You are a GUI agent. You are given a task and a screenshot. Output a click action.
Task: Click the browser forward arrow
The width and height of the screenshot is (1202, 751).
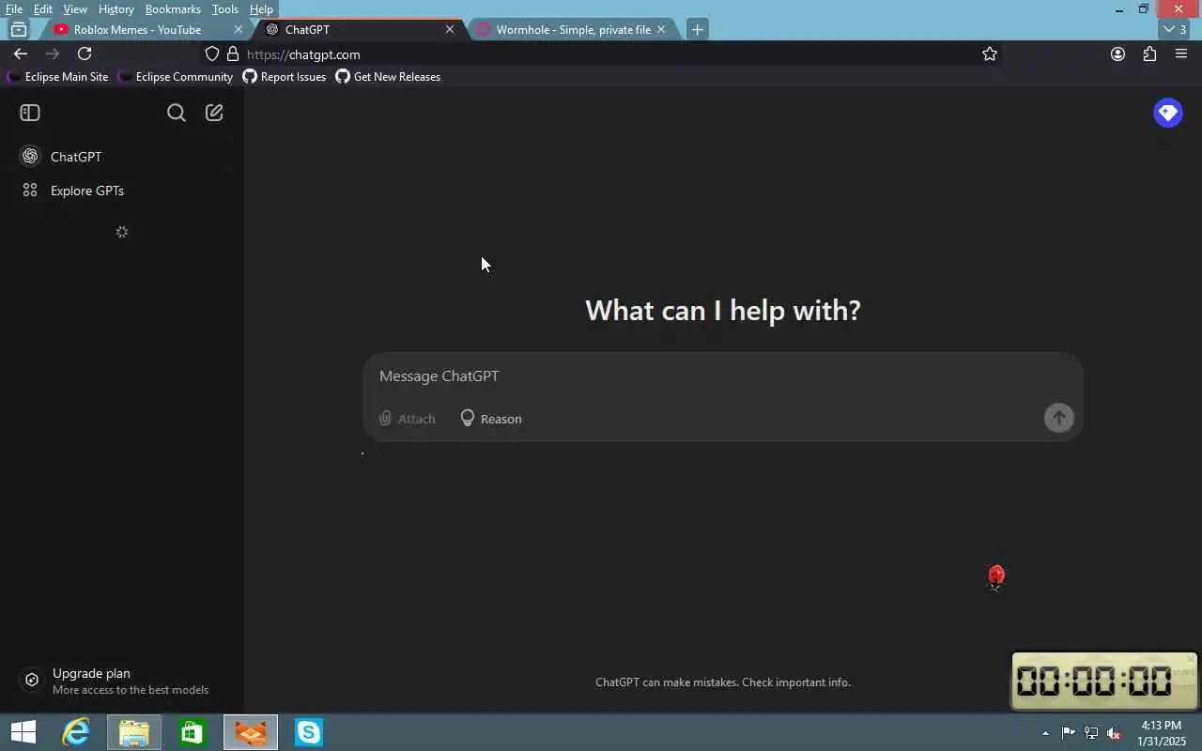coord(53,54)
